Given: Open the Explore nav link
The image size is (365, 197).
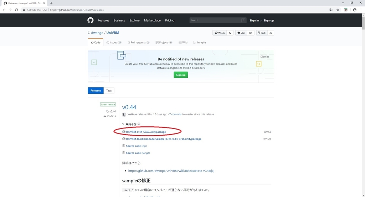Looking at the screenshot, I should coord(134,20).
